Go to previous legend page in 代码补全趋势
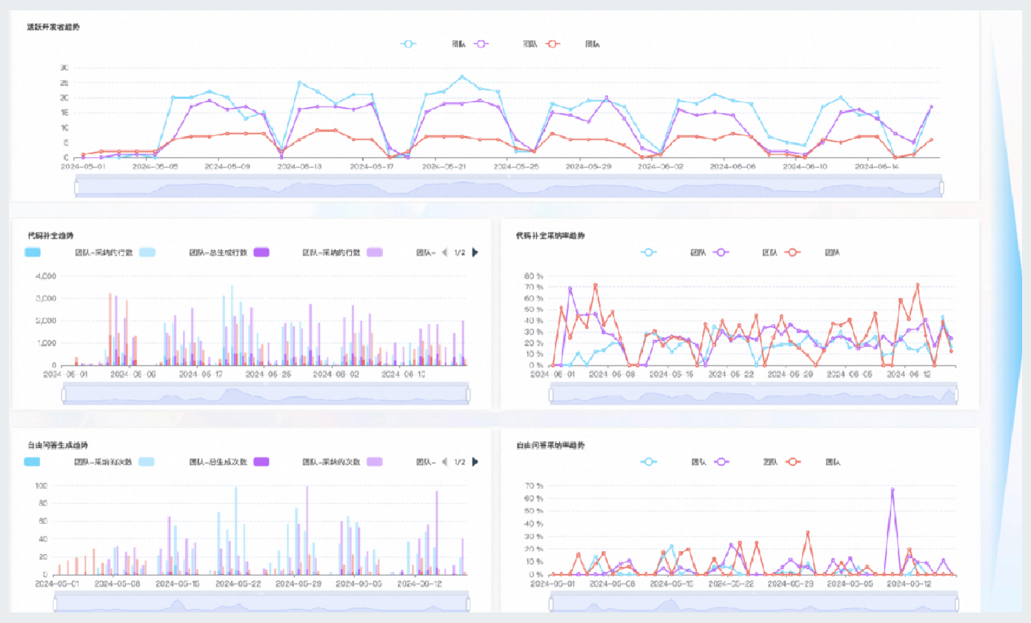This screenshot has width=1031, height=623. click(445, 253)
